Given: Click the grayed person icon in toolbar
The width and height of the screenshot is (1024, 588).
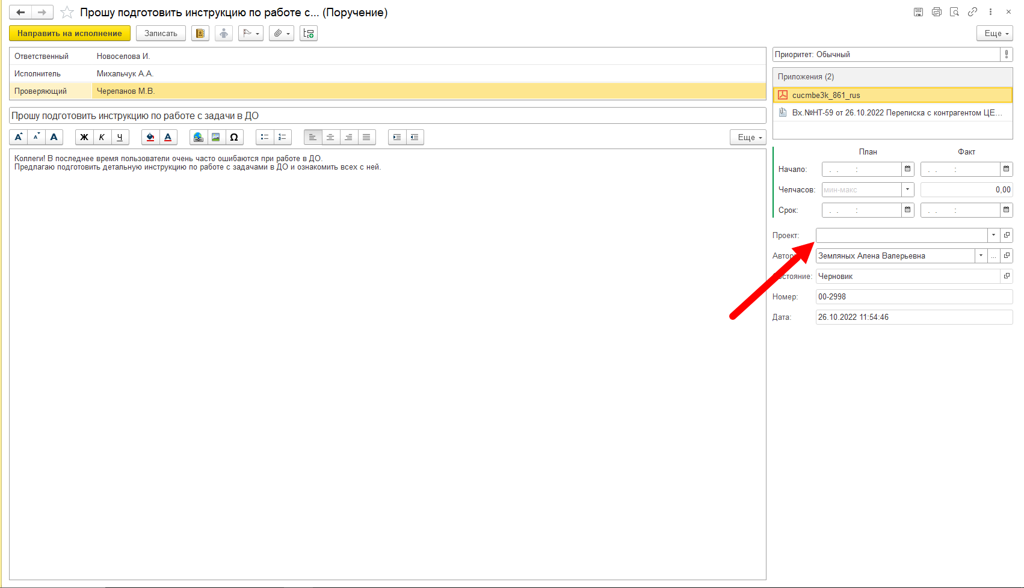Looking at the screenshot, I should (x=224, y=34).
